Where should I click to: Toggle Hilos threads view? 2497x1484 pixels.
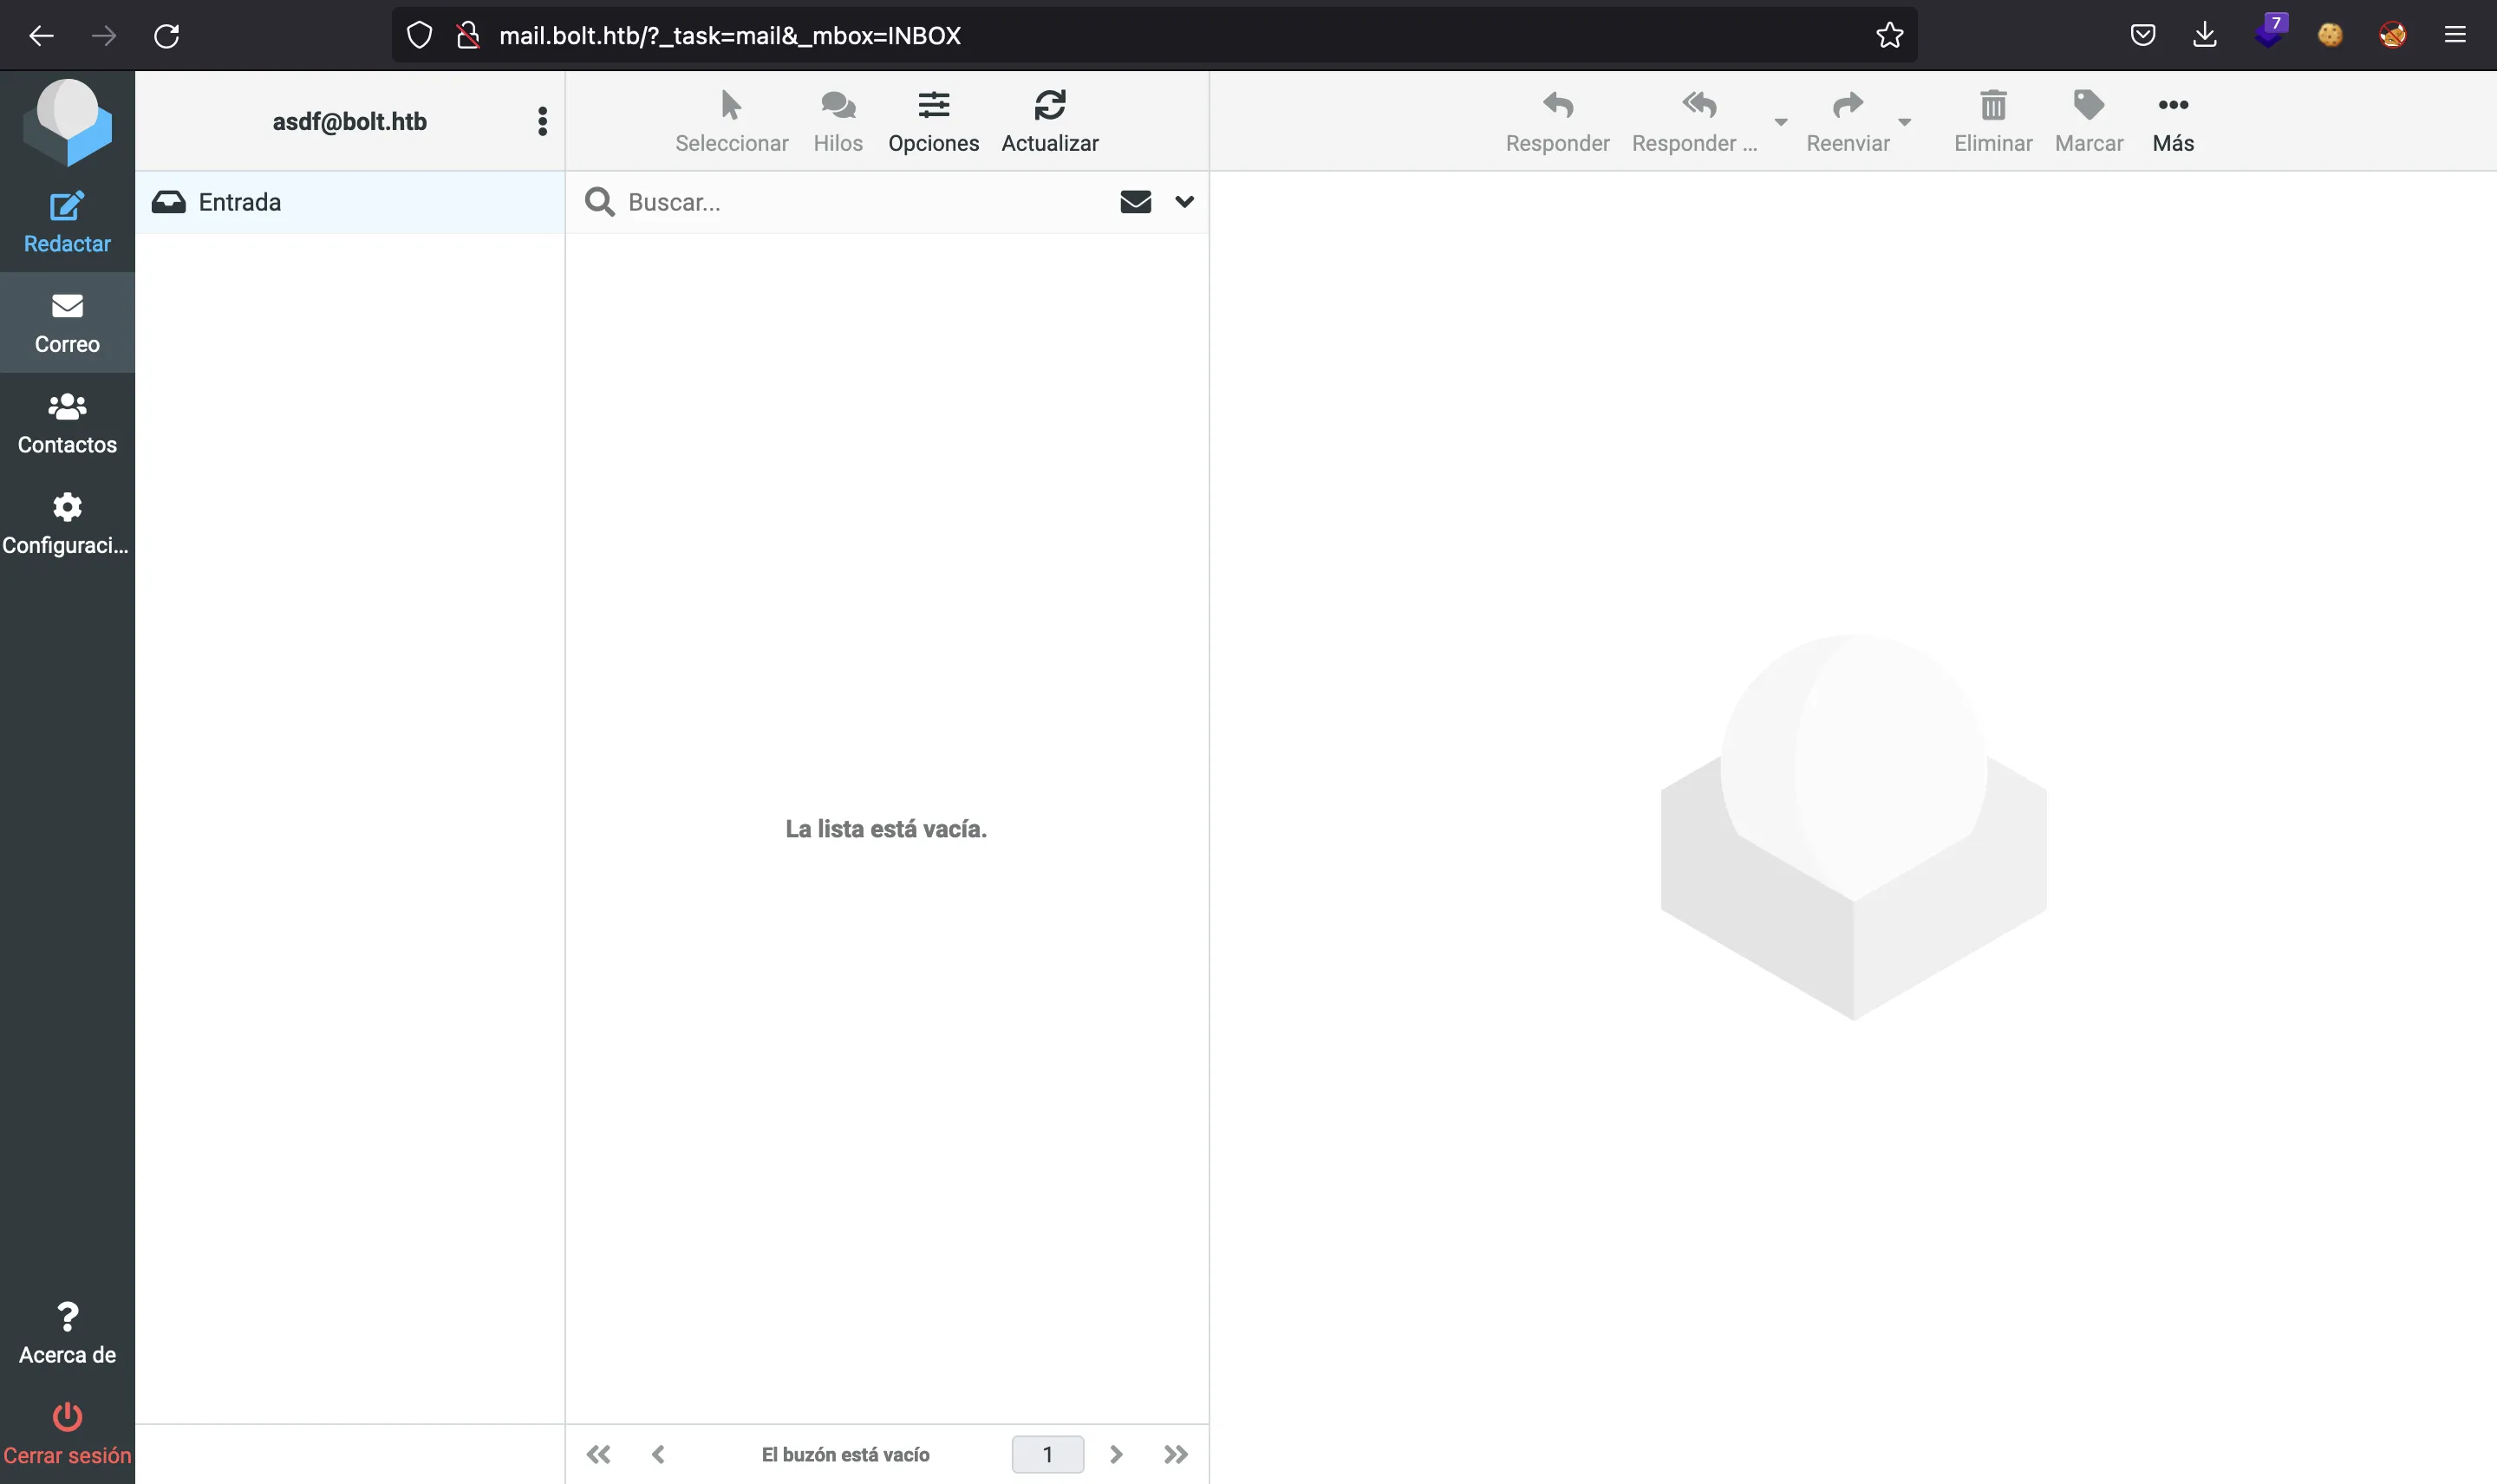pos(837,121)
